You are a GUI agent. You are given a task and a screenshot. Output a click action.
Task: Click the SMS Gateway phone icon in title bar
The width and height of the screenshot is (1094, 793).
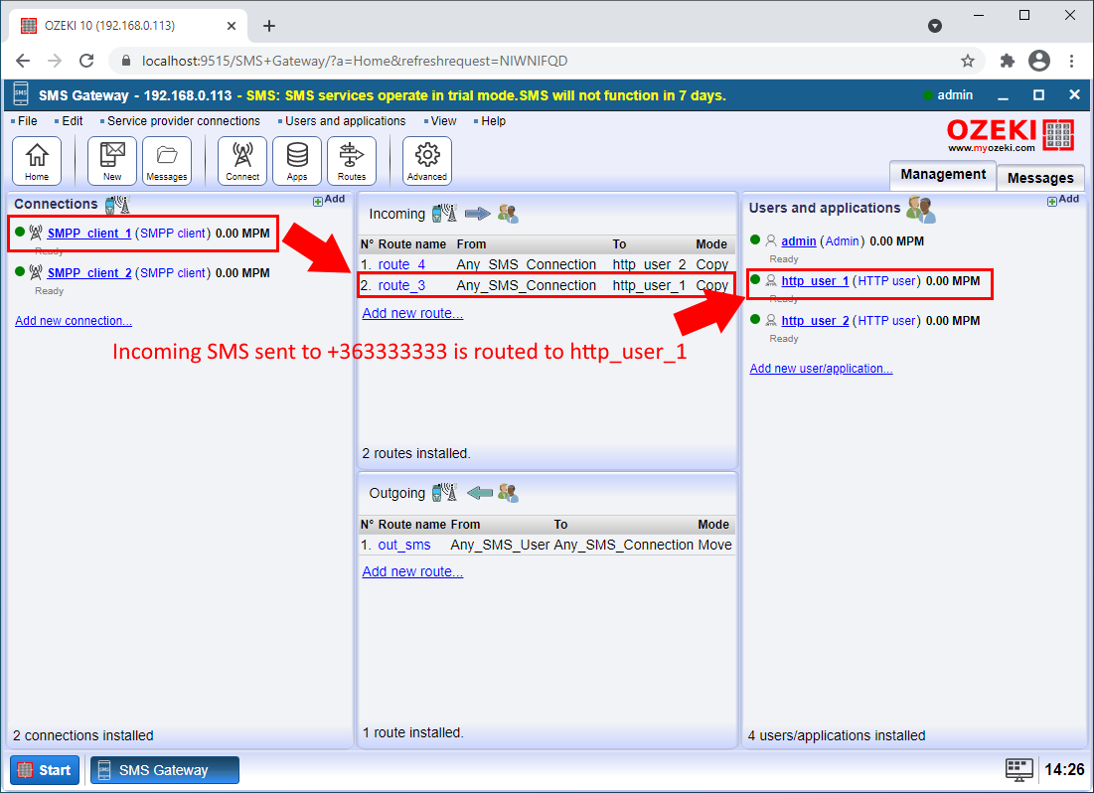point(21,95)
